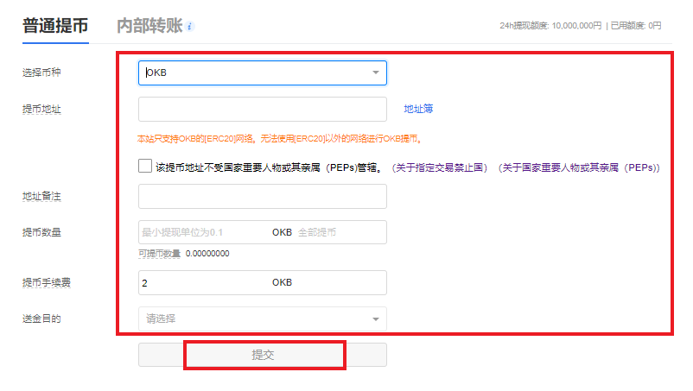Click the 提币手续费 label

(x=47, y=282)
